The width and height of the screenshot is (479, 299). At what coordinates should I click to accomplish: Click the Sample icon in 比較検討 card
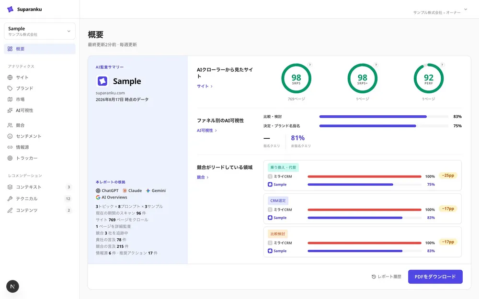point(270,251)
